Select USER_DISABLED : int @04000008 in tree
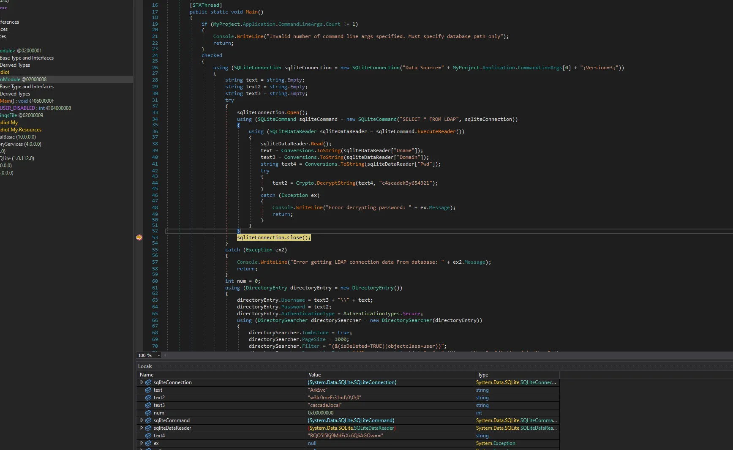Image resolution: width=733 pixels, height=450 pixels. click(x=35, y=108)
